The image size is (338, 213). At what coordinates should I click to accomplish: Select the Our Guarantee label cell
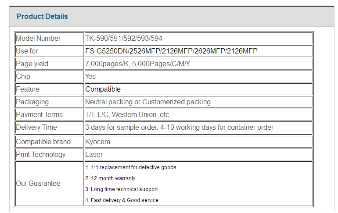tap(50, 184)
